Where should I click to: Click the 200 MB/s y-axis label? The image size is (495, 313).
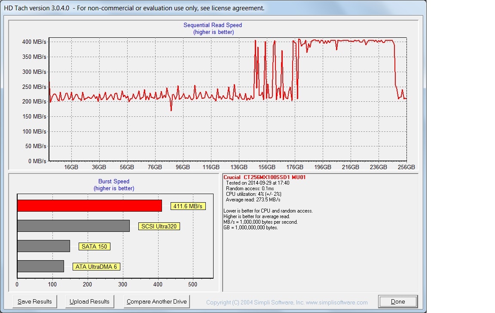tap(34, 102)
